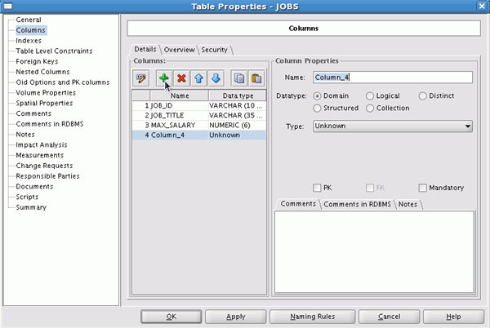The width and height of the screenshot is (490, 328).
Task: Go to Volume Properties
Action: click(46, 93)
